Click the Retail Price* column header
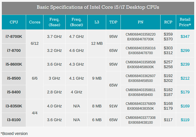This screenshot has height=137, width=196. [185, 22]
